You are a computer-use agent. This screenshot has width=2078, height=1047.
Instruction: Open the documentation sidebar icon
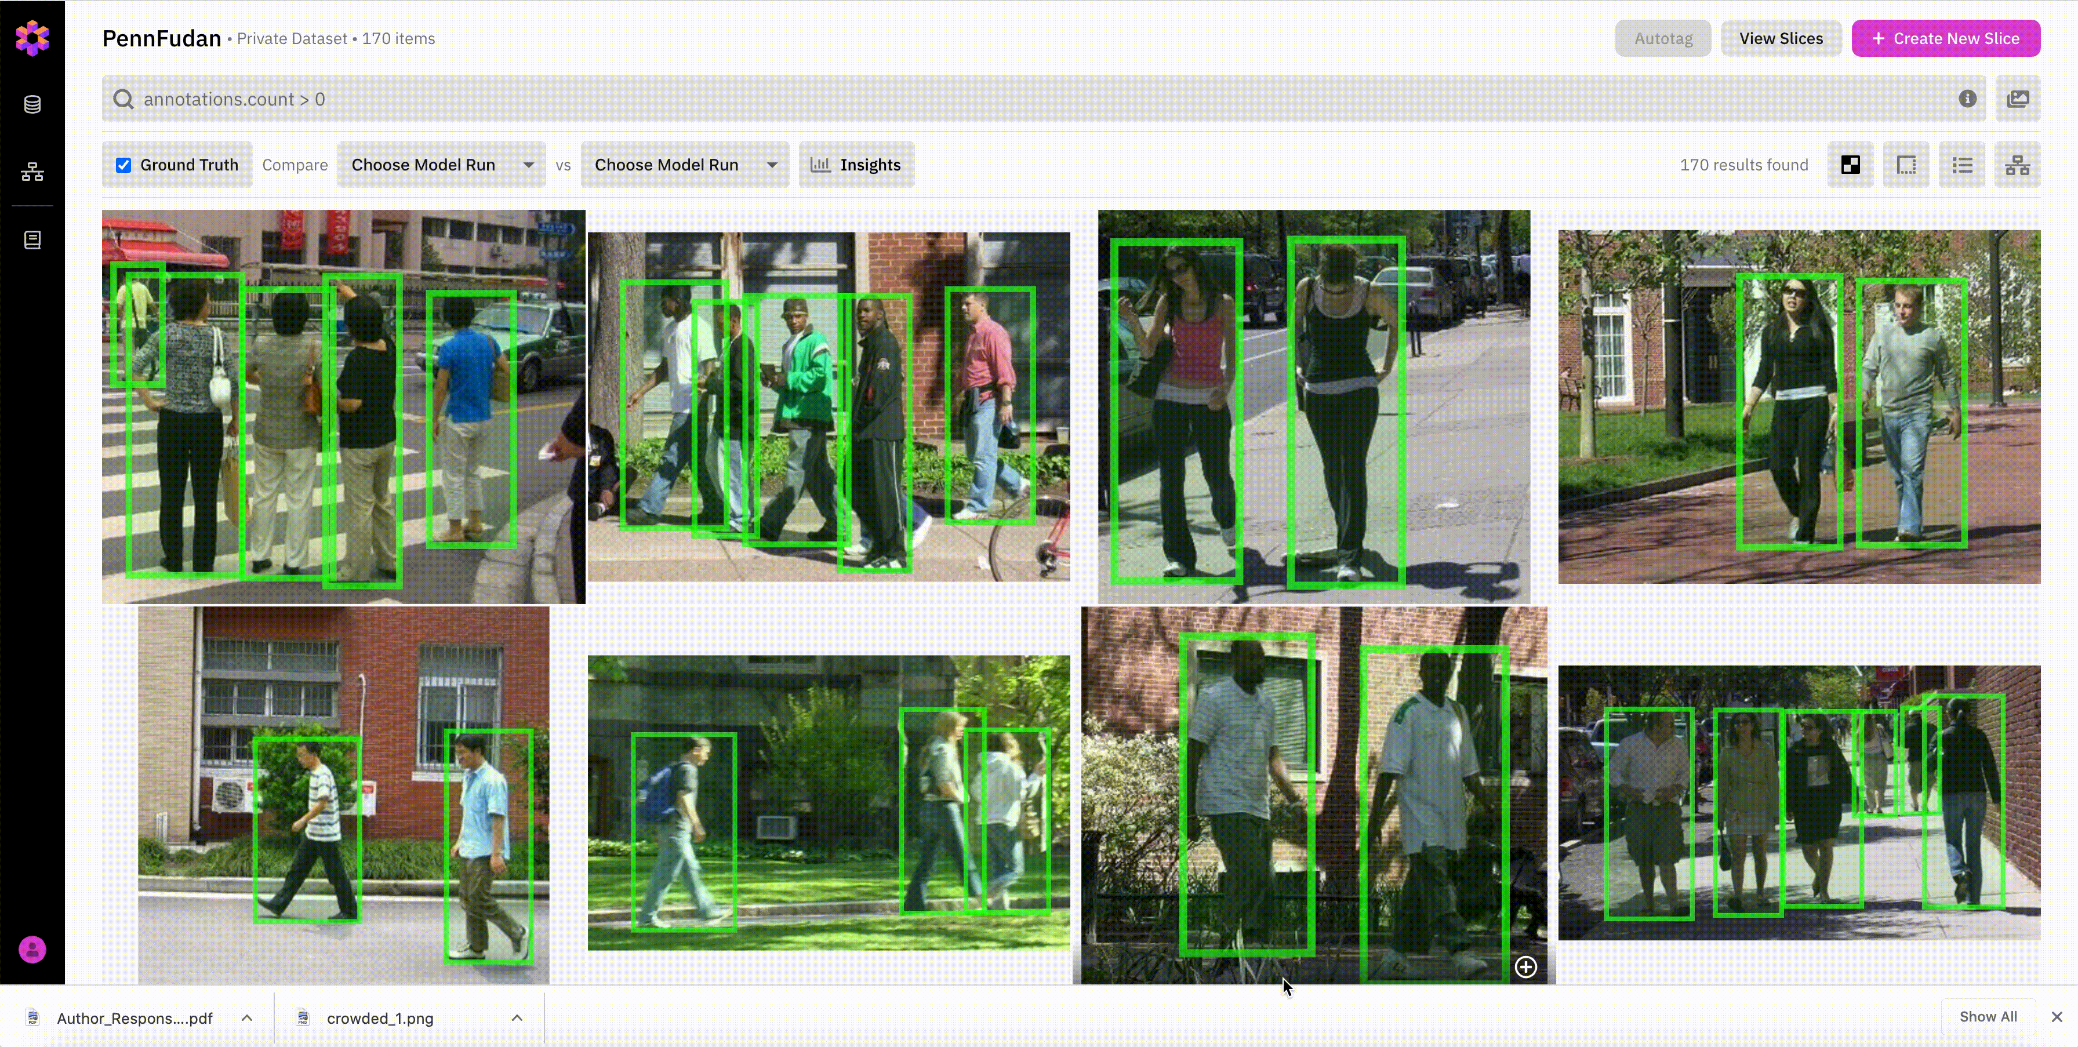[32, 239]
